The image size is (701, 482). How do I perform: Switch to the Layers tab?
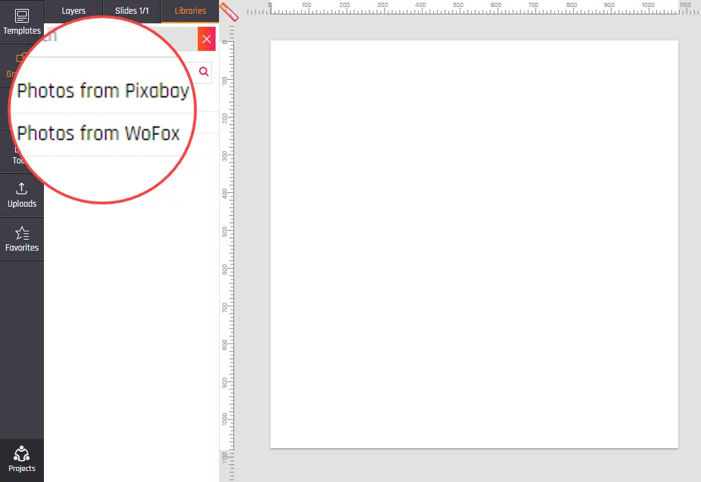[73, 11]
